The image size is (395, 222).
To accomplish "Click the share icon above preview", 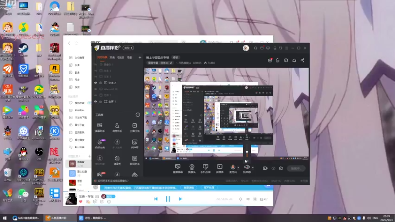I will click(x=302, y=60).
